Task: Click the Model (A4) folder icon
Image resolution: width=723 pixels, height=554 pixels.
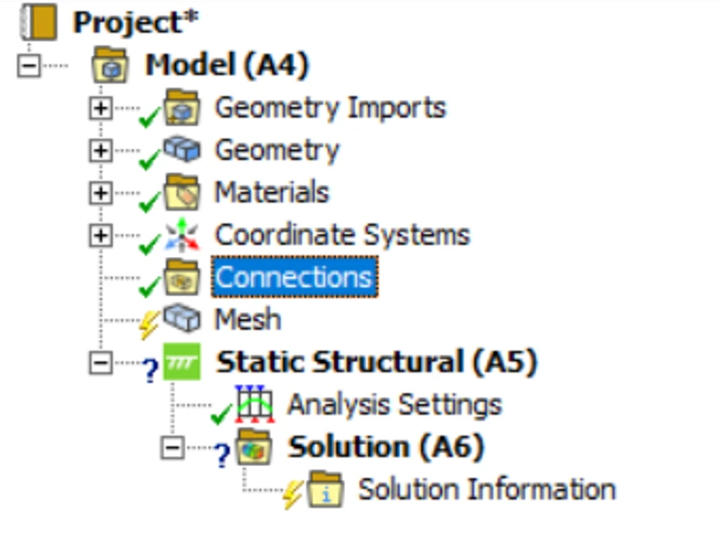Action: click(x=110, y=65)
